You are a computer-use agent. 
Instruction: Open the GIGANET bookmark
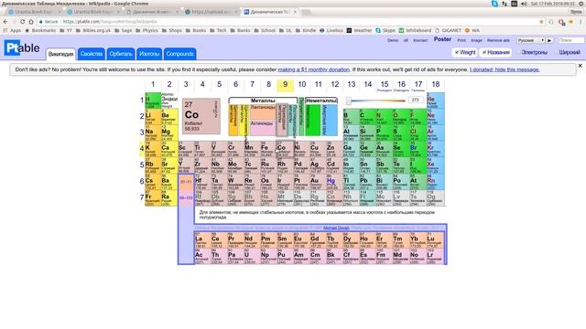448,30
